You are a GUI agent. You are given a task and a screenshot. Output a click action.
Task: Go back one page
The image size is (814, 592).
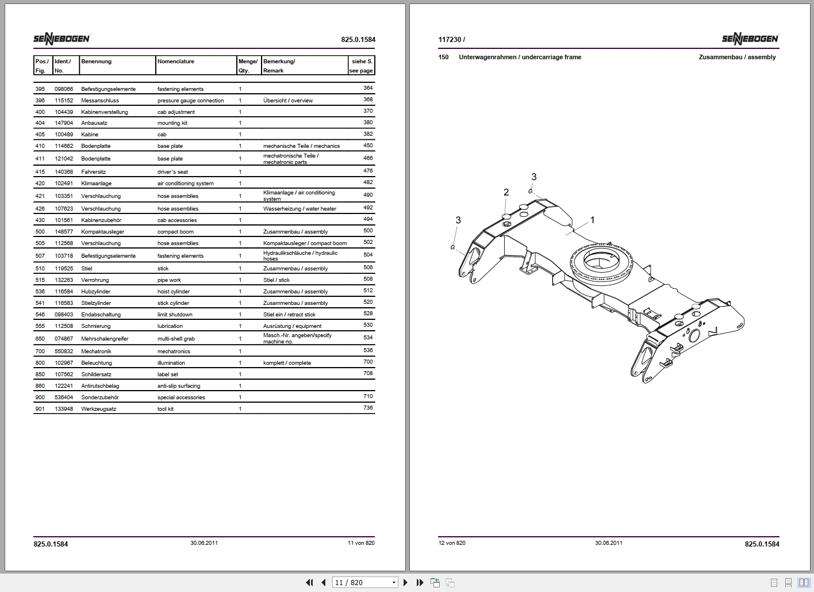click(324, 582)
